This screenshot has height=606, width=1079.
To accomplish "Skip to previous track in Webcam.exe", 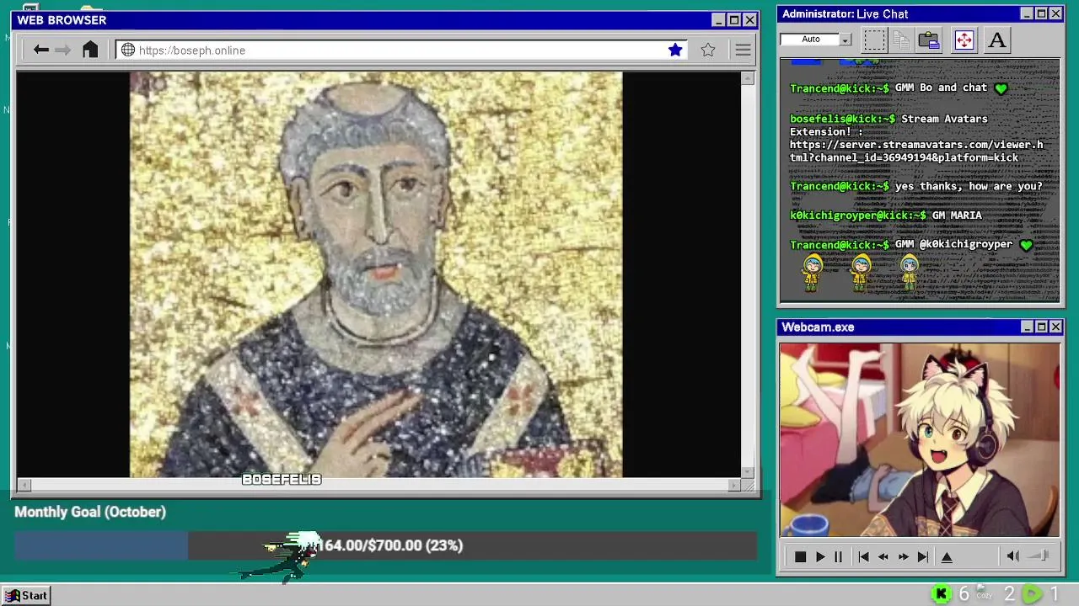I will 863,556.
